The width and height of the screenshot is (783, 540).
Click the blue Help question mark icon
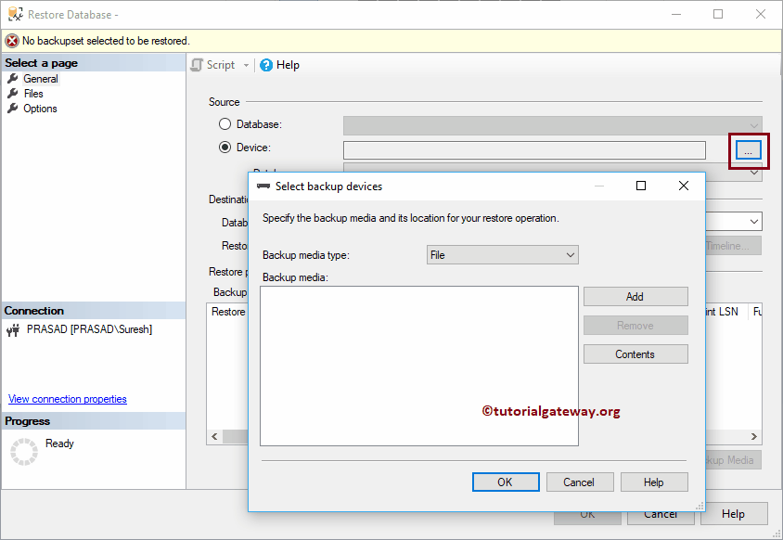pos(268,65)
